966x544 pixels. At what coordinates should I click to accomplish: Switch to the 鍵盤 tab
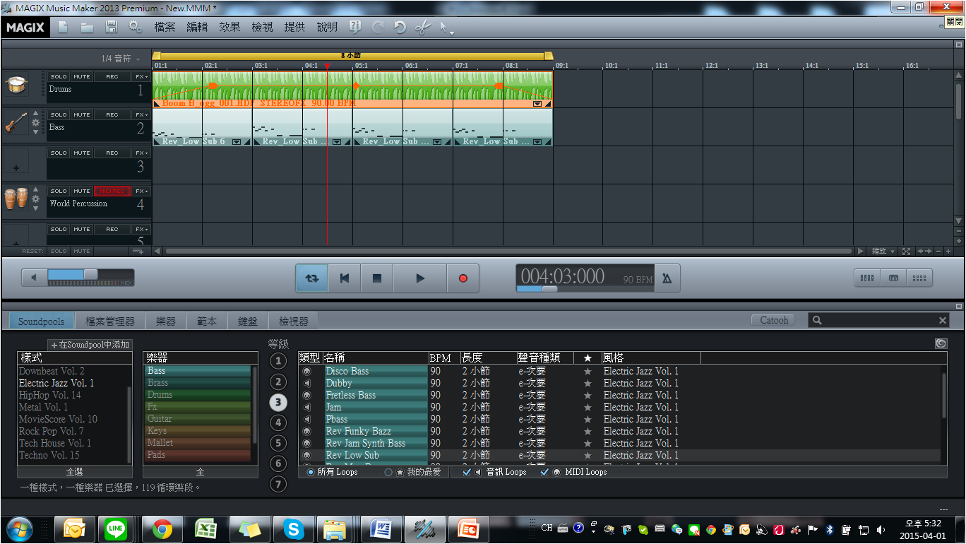(248, 321)
